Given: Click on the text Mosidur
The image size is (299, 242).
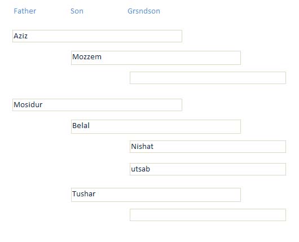Looking at the screenshot, I should [x=28, y=105].
